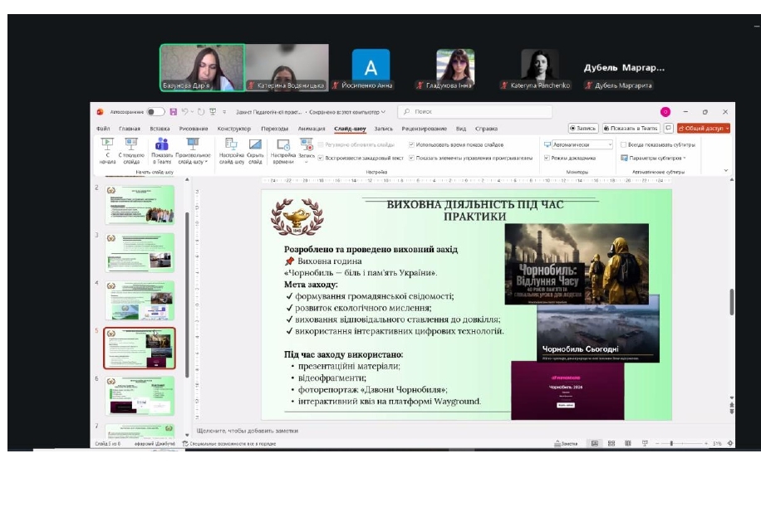The height and width of the screenshot is (507, 761).
Task: Click the pink user account avatar
Action: [665, 111]
